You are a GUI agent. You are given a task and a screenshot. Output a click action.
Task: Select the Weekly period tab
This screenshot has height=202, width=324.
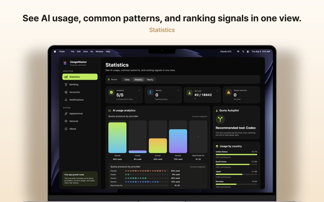click(139, 80)
